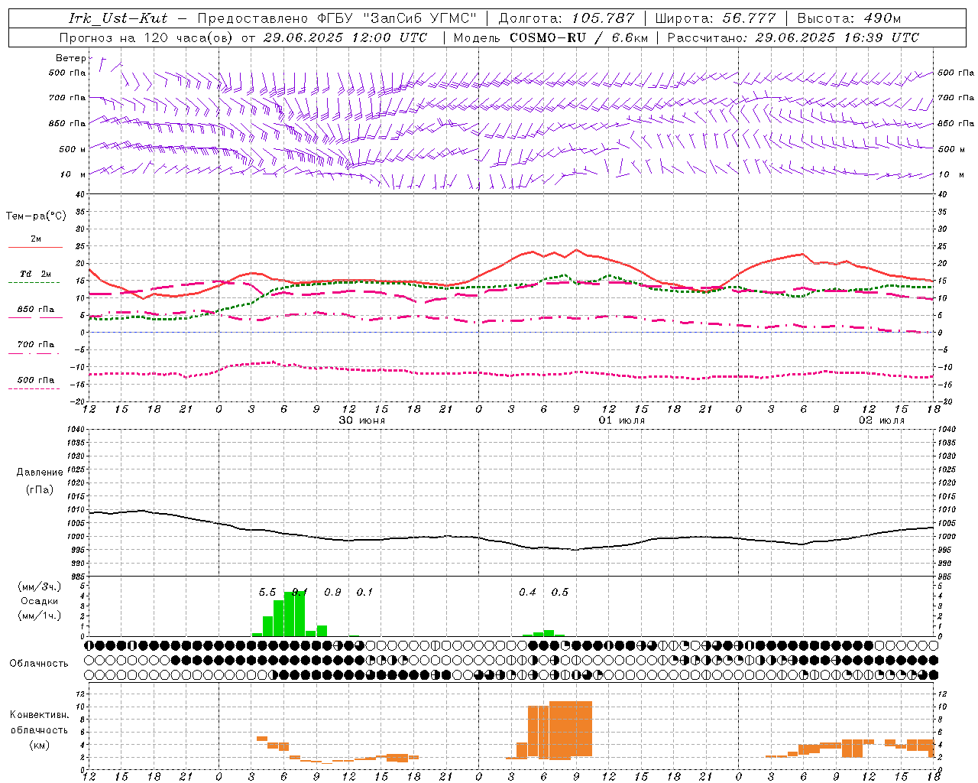Image resolution: width=978 pixels, height=783 pixels.
Task: Click the 30 июня date label
Action: click(362, 421)
